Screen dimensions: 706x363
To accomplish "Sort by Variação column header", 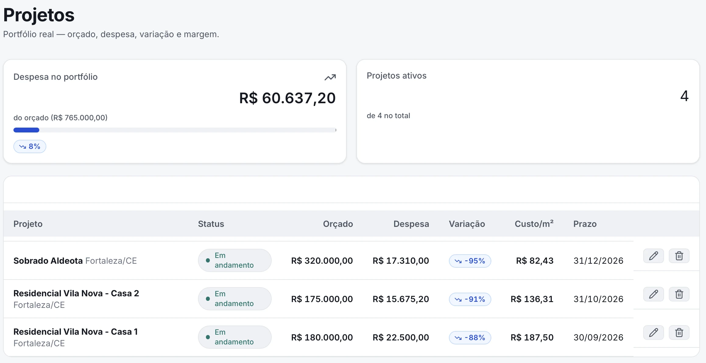I will tap(467, 224).
